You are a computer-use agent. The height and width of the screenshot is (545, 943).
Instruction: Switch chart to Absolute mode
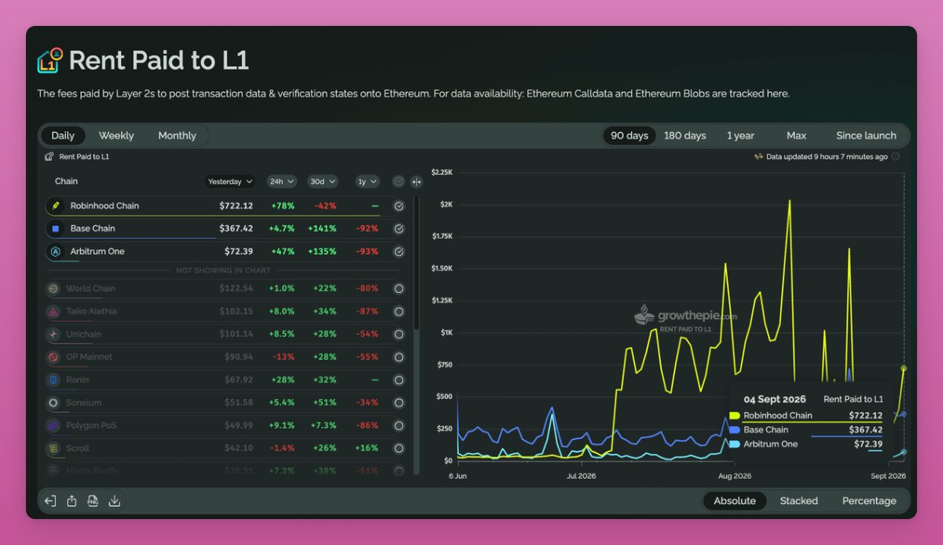[x=735, y=501]
